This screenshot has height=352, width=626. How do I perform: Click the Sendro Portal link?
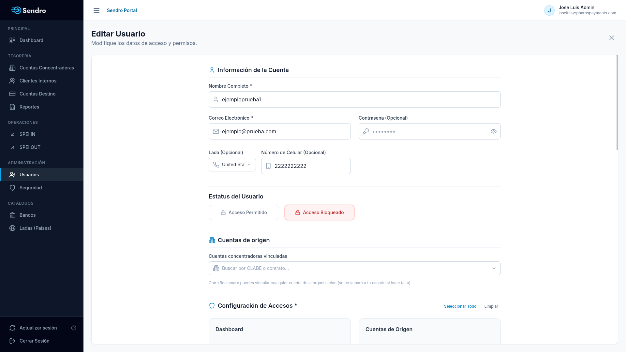coord(122,10)
